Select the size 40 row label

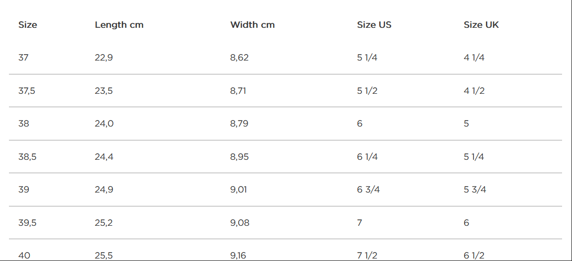pos(24,256)
